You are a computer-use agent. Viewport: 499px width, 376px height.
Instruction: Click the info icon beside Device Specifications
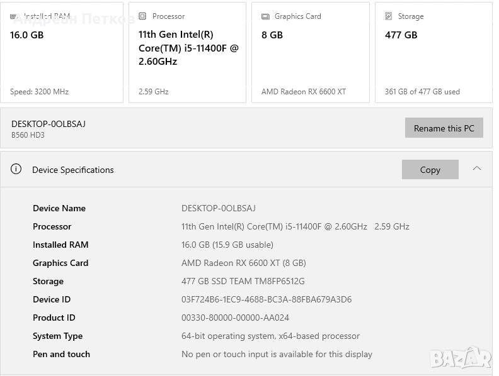16,169
